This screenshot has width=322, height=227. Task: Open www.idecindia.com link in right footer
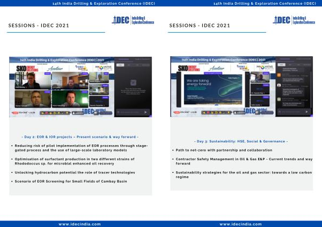click(x=240, y=224)
